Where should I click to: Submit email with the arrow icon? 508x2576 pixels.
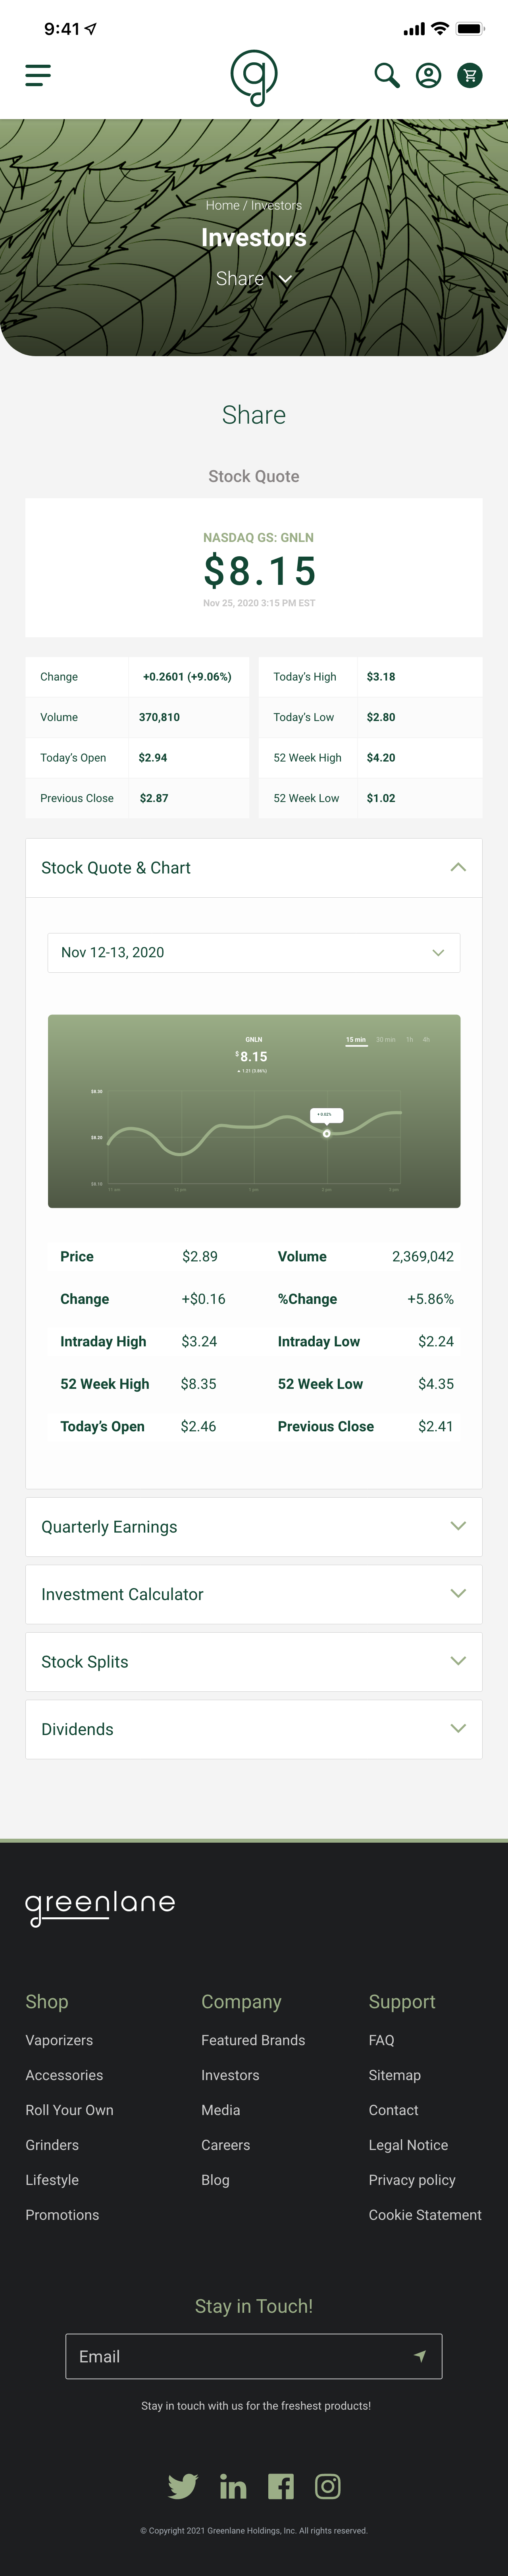coord(420,2356)
